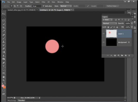
Task: Select the Move tool
Action: [x=4, y=14]
